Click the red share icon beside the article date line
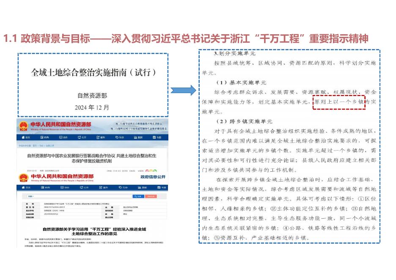 click(x=147, y=171)
